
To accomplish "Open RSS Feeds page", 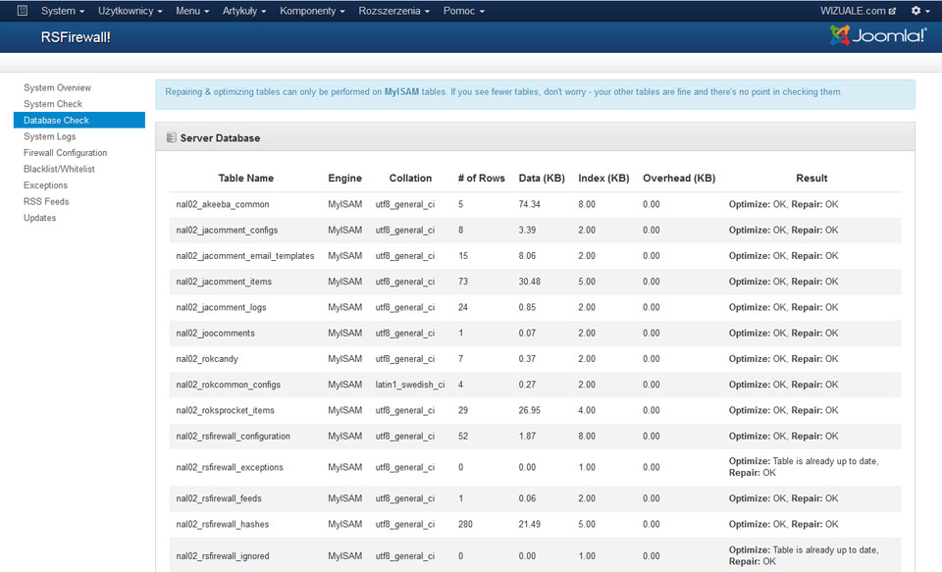I will [46, 201].
